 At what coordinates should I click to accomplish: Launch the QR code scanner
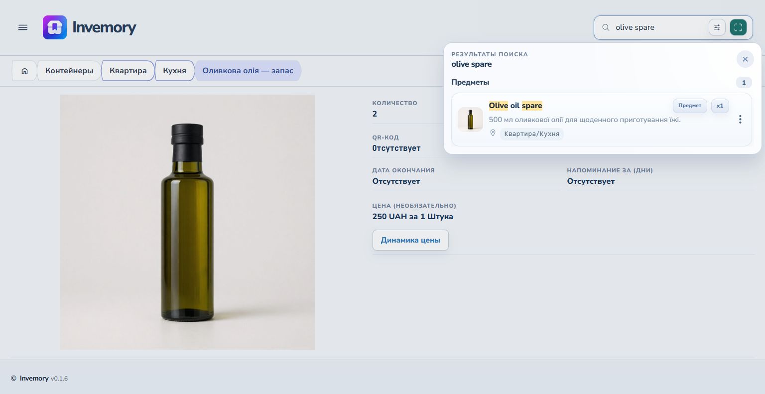click(x=738, y=27)
